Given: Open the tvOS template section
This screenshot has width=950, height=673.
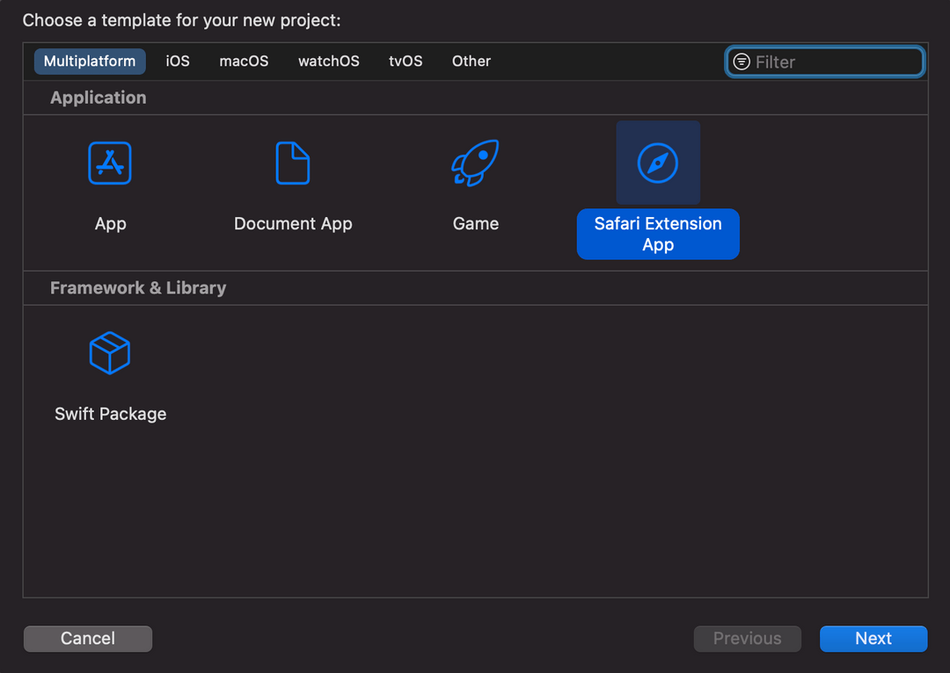Looking at the screenshot, I should [406, 62].
